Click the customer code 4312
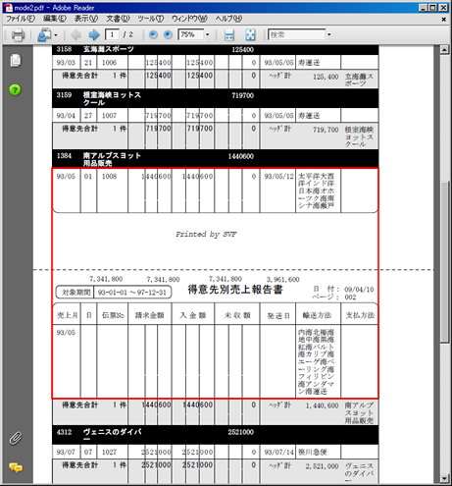The width and height of the screenshot is (452, 486). [64, 432]
